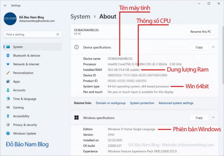
Task: Copy the device specifications
Action: 199,47
